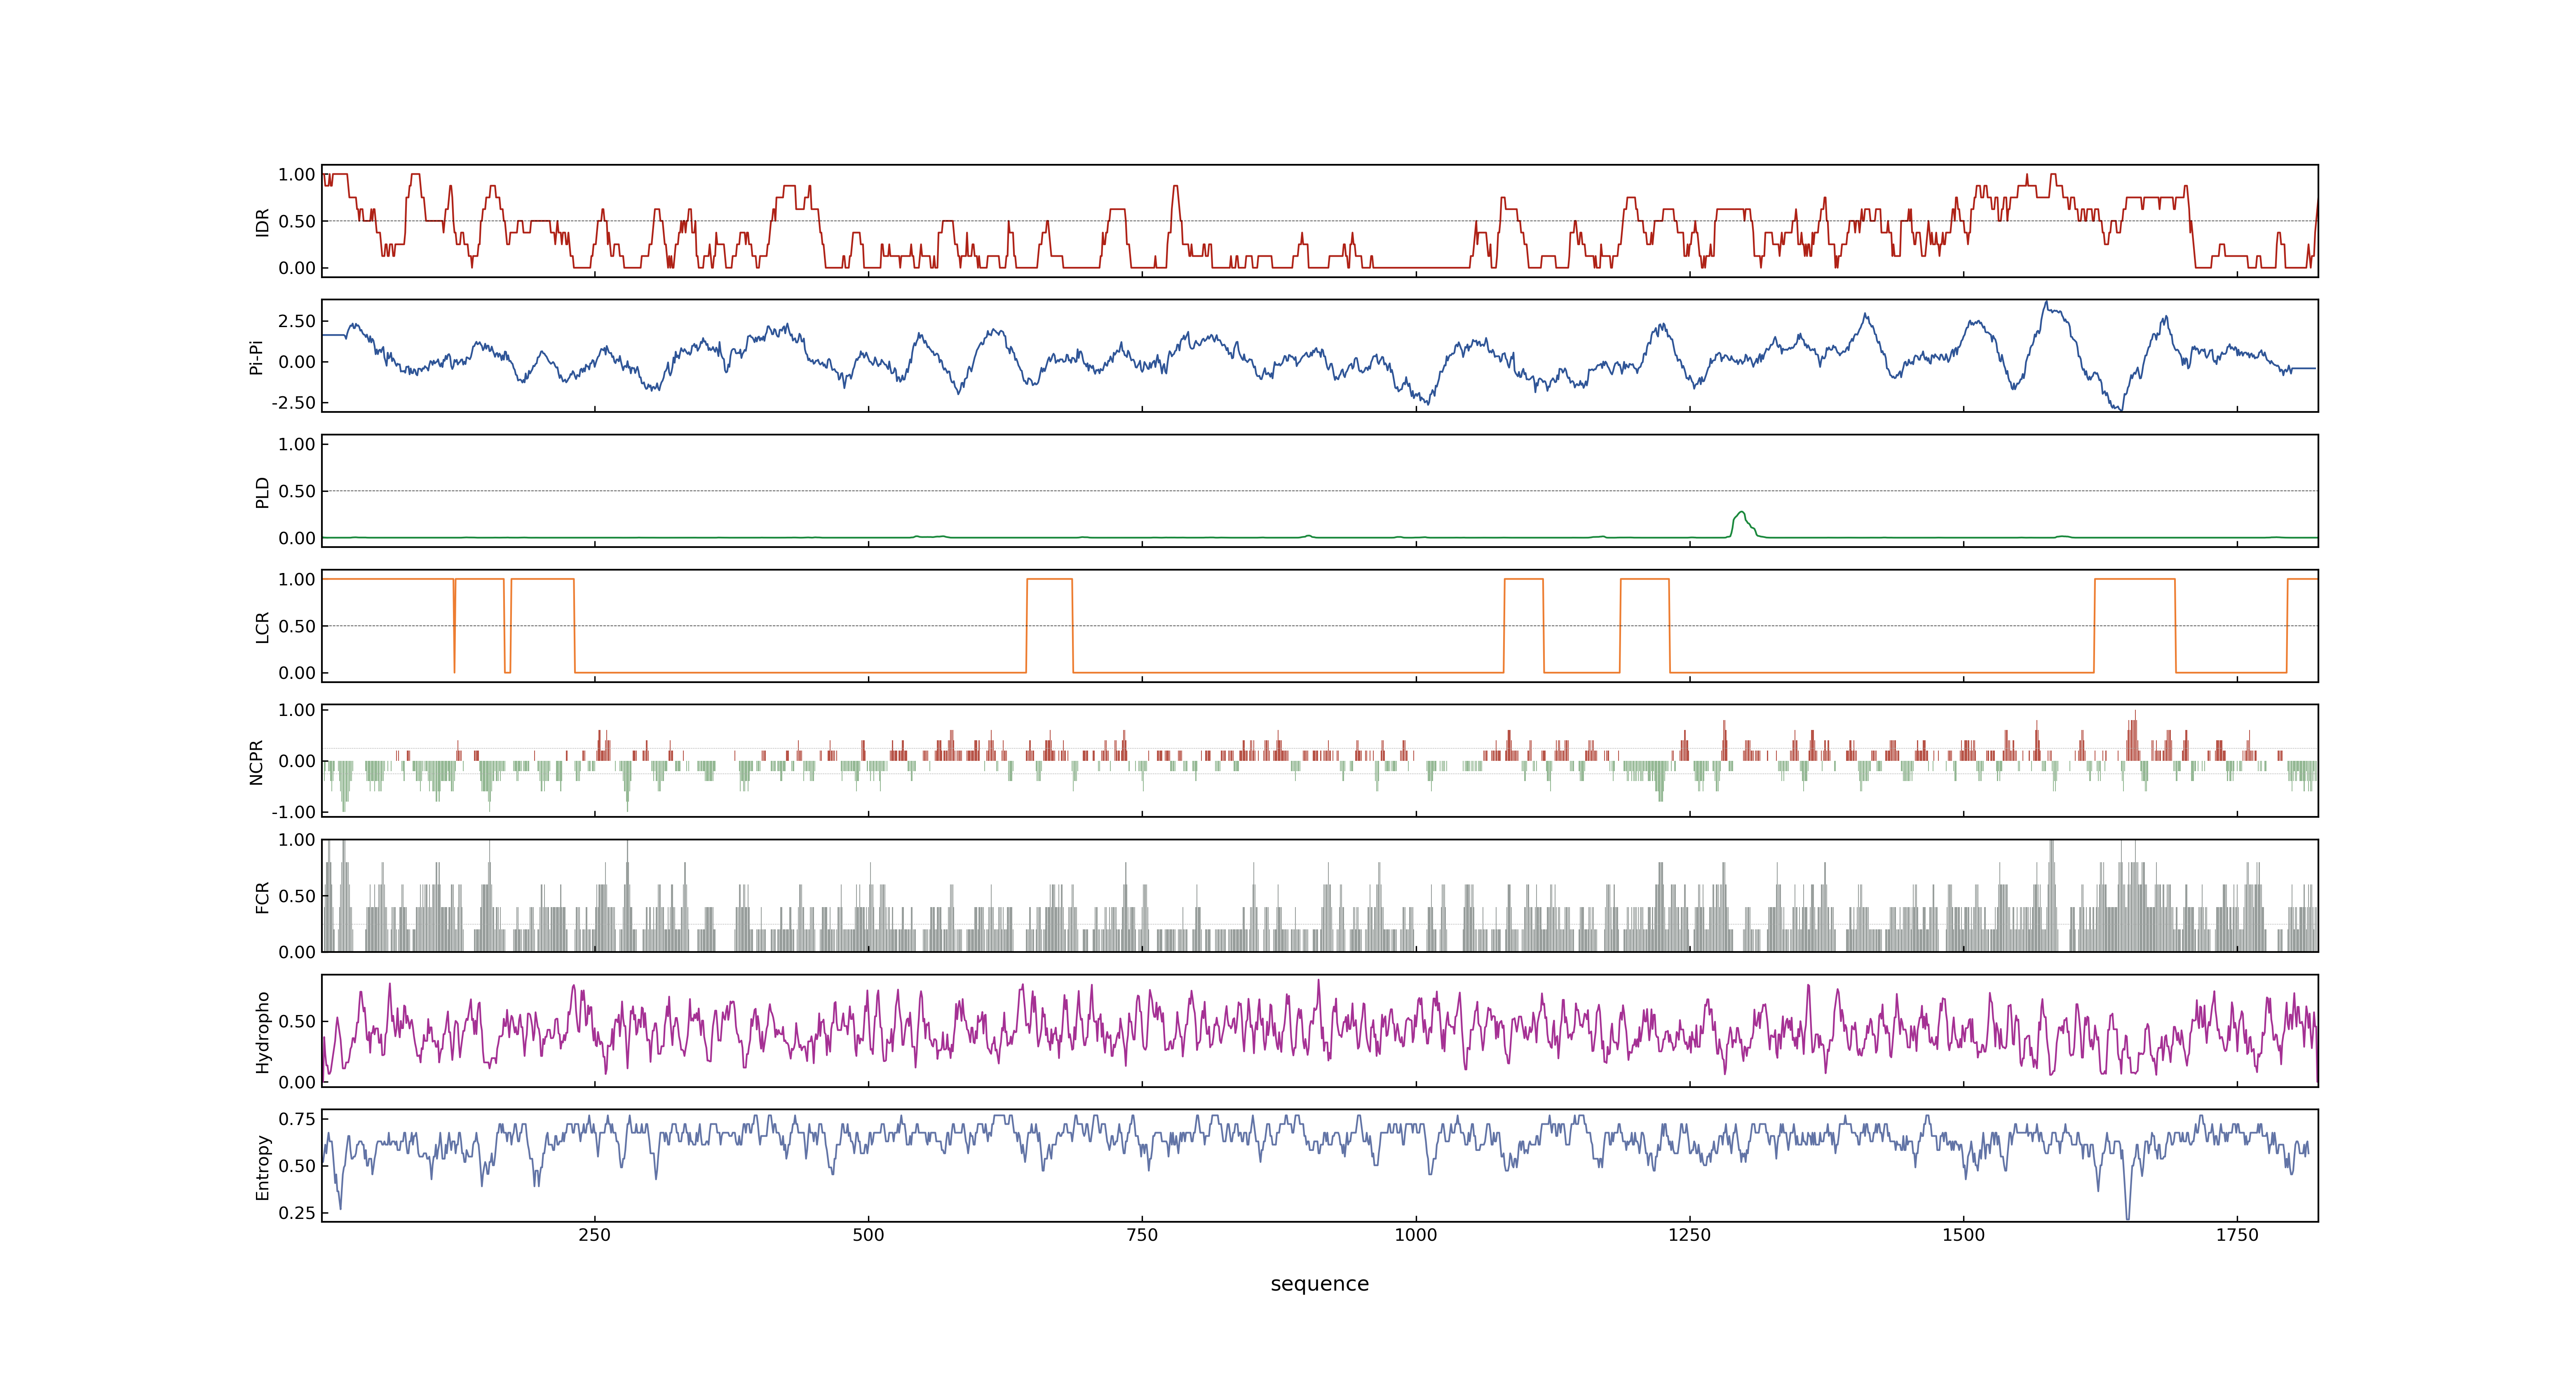This screenshot has width=2576, height=1373.
Task: Click the Pi-Pi axis label
Action: pyautogui.click(x=256, y=357)
